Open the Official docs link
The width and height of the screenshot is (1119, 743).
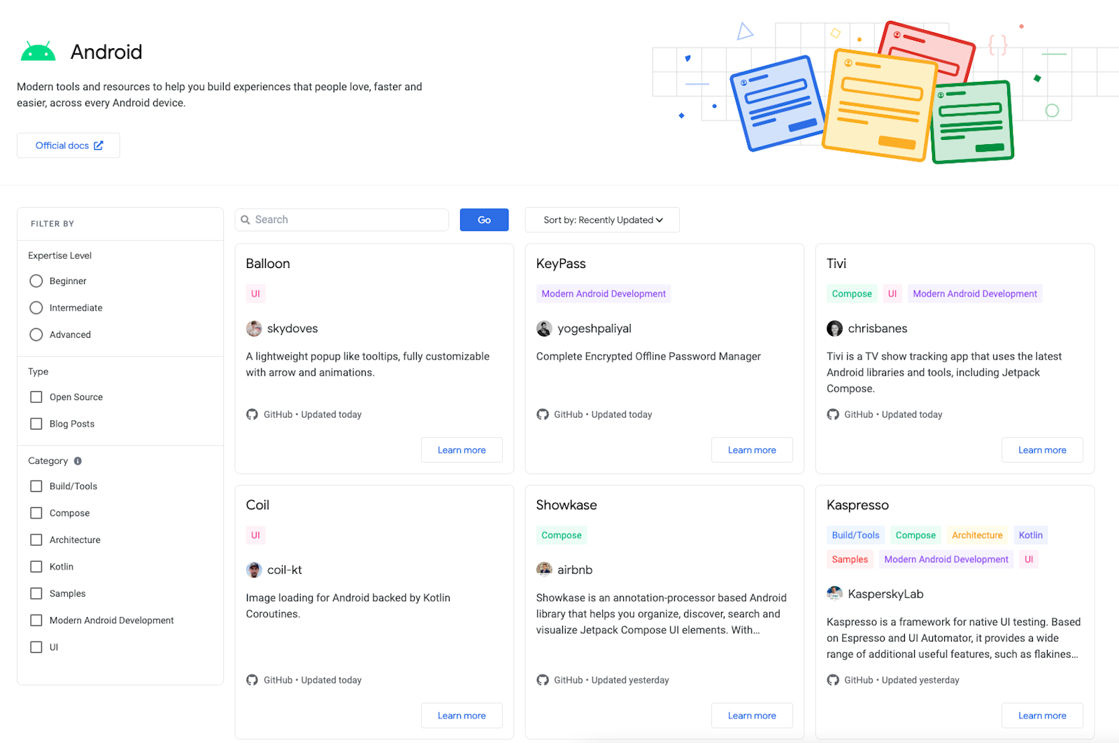click(69, 146)
